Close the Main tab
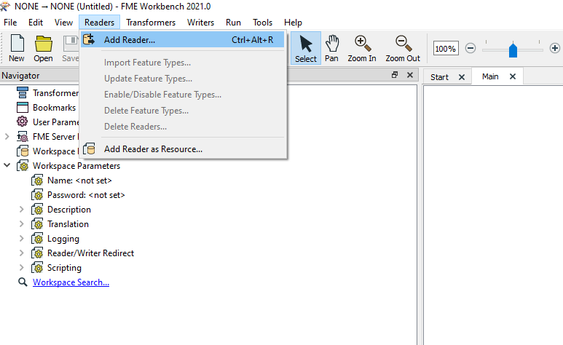The image size is (563, 345). pyautogui.click(x=513, y=76)
